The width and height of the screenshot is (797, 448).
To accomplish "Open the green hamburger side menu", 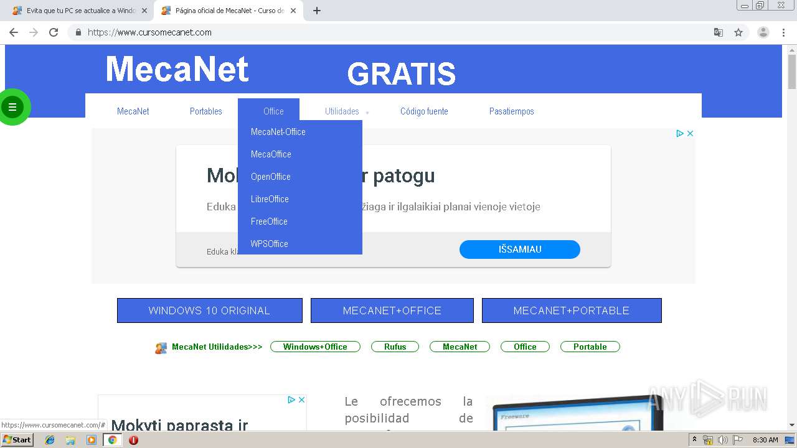I will (12, 107).
